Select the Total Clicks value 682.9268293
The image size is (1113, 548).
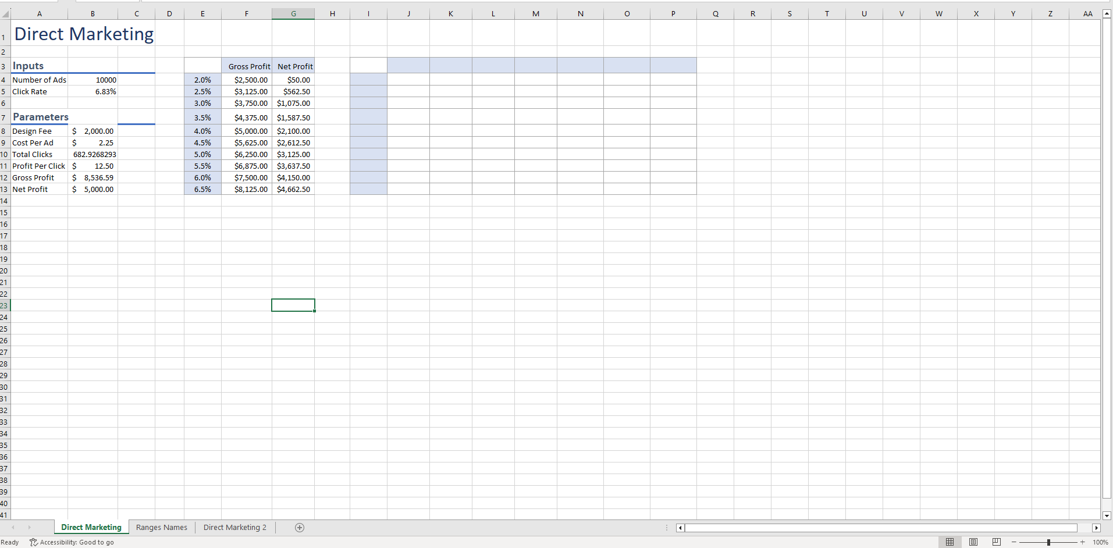pyautogui.click(x=93, y=154)
